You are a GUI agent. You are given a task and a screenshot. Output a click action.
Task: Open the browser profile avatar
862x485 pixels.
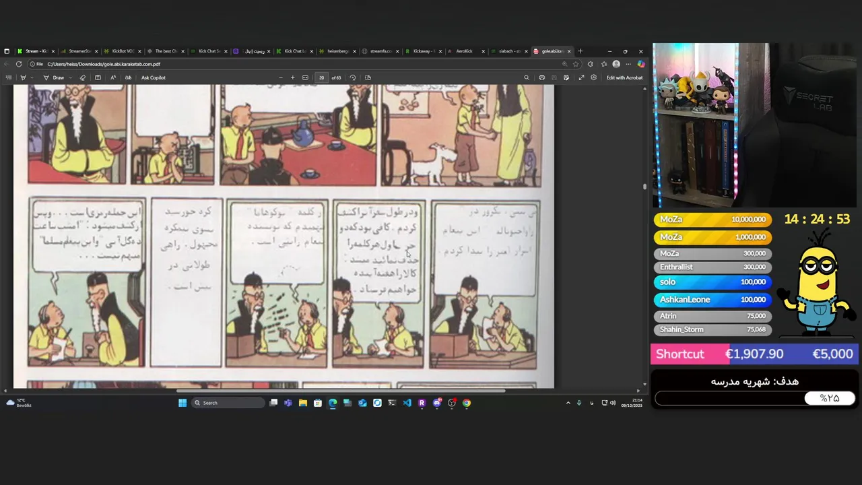tap(616, 64)
